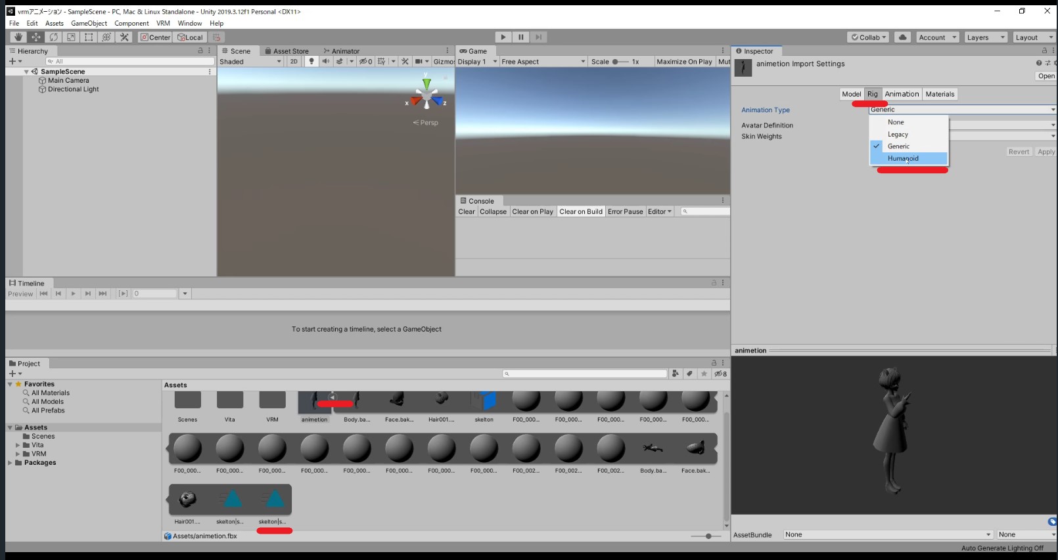Enable Maximize On Play
1058x560 pixels.
tap(684, 62)
